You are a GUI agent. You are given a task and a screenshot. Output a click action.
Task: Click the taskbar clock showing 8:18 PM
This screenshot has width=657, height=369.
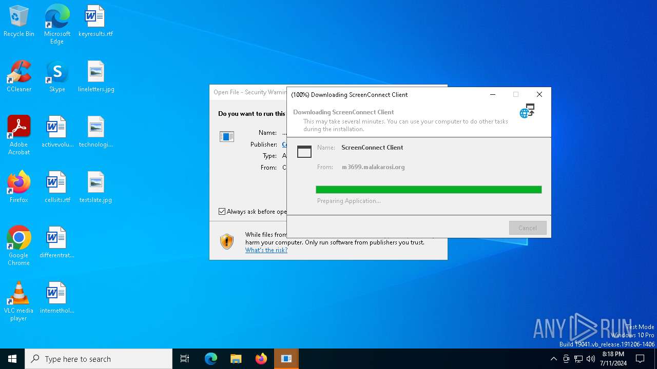coord(613,359)
